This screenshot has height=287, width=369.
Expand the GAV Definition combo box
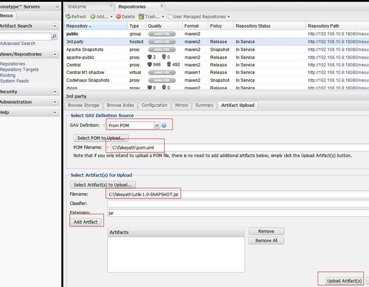point(157,125)
